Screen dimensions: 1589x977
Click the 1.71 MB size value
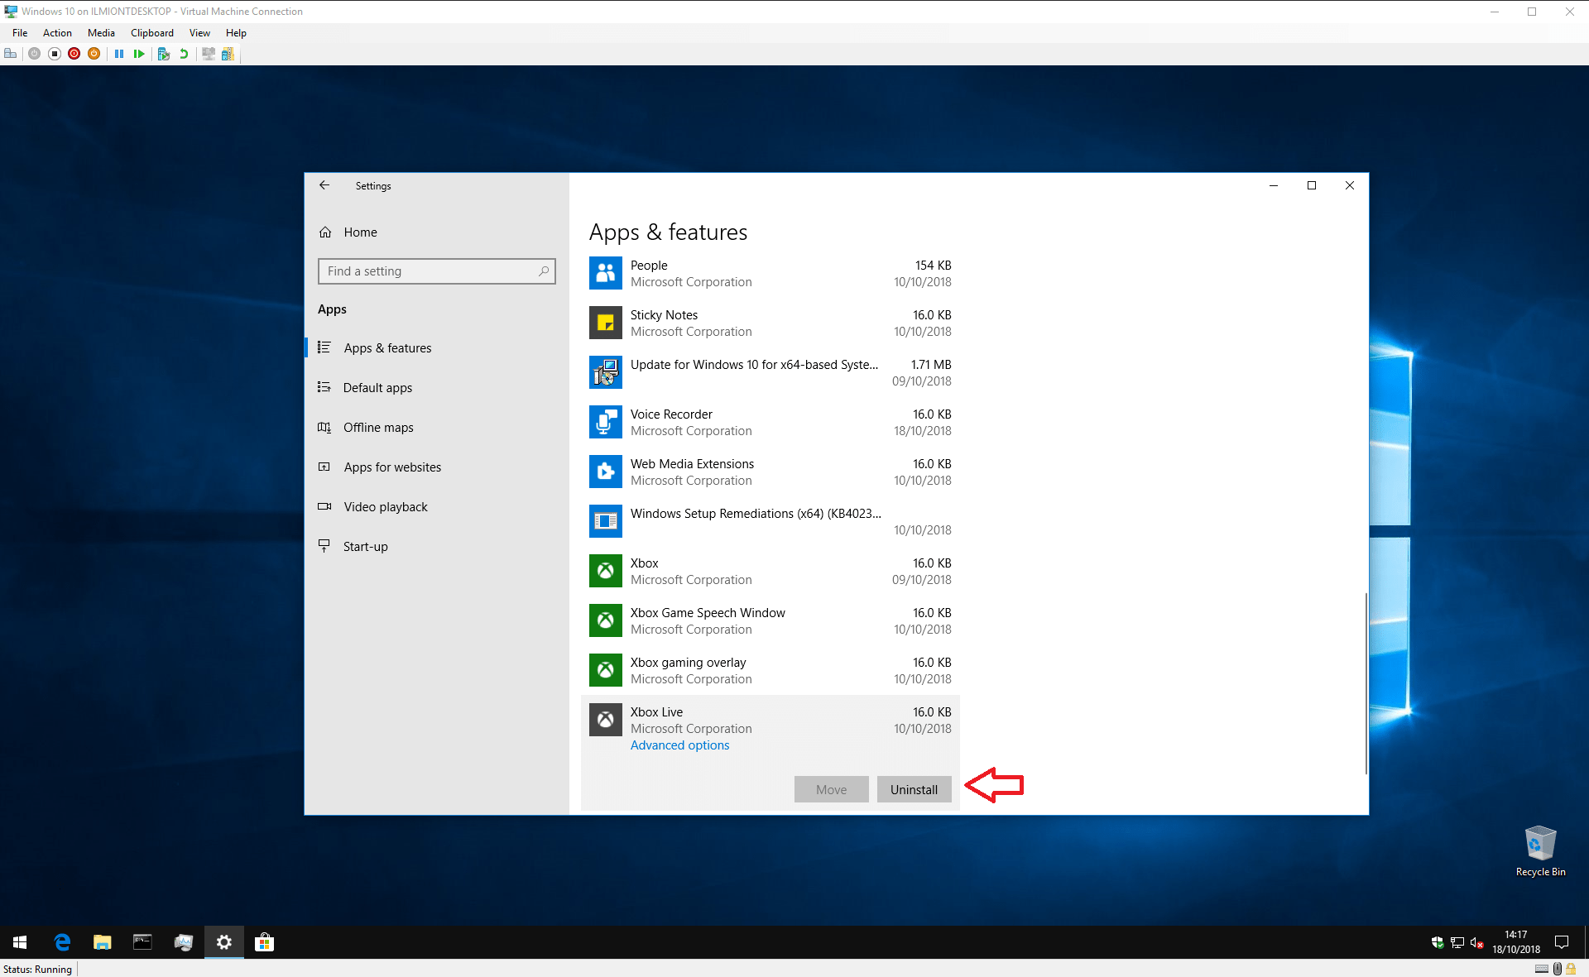932,365
